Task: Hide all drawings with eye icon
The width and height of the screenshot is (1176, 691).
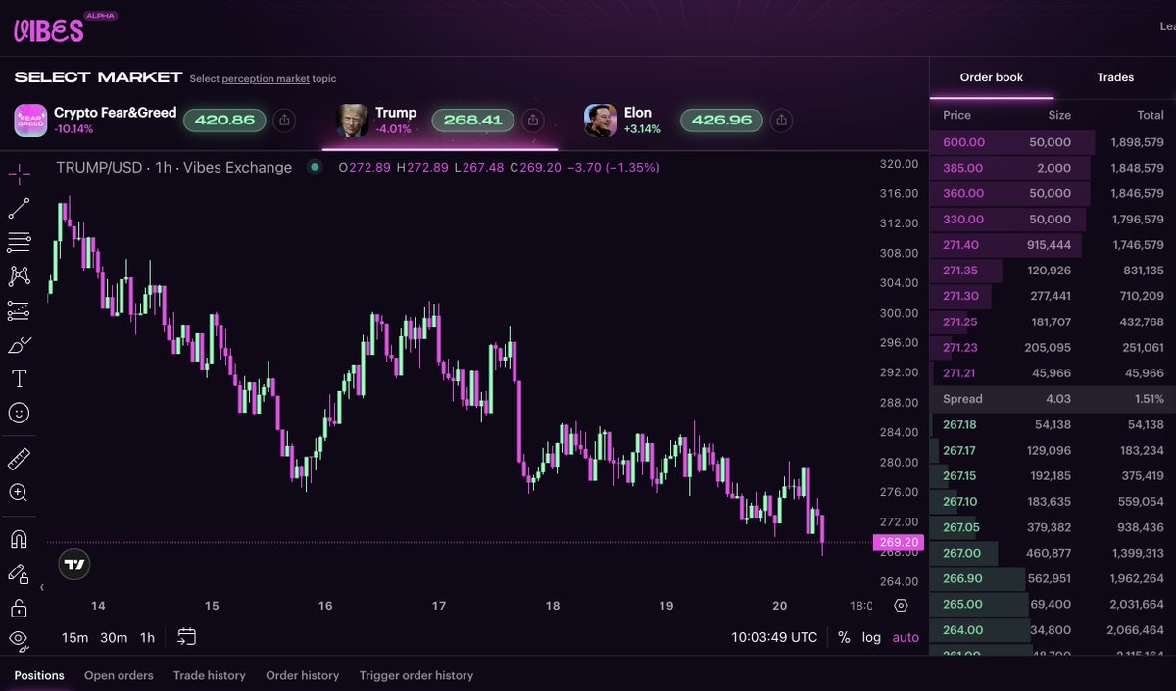Action: click(19, 639)
